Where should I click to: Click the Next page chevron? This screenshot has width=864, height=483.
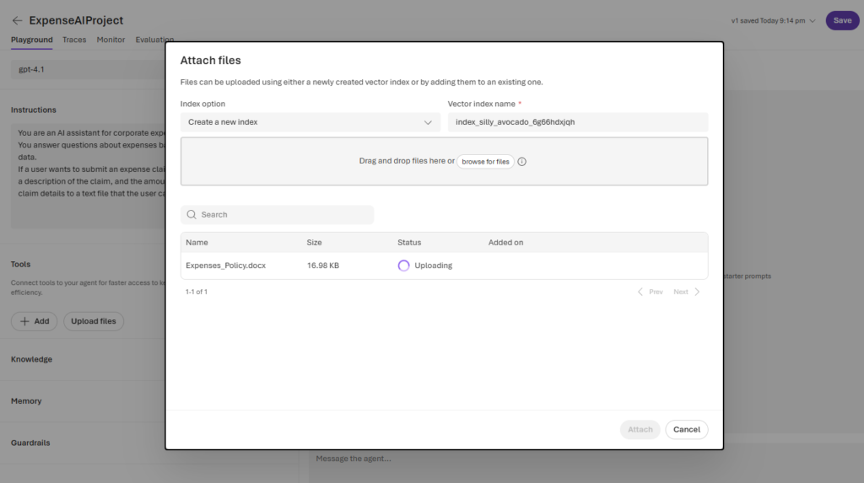tap(697, 292)
